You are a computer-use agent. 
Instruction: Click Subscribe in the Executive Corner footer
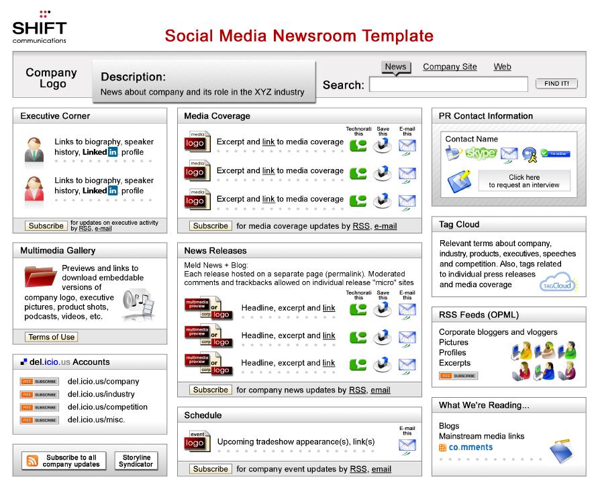pos(46,225)
